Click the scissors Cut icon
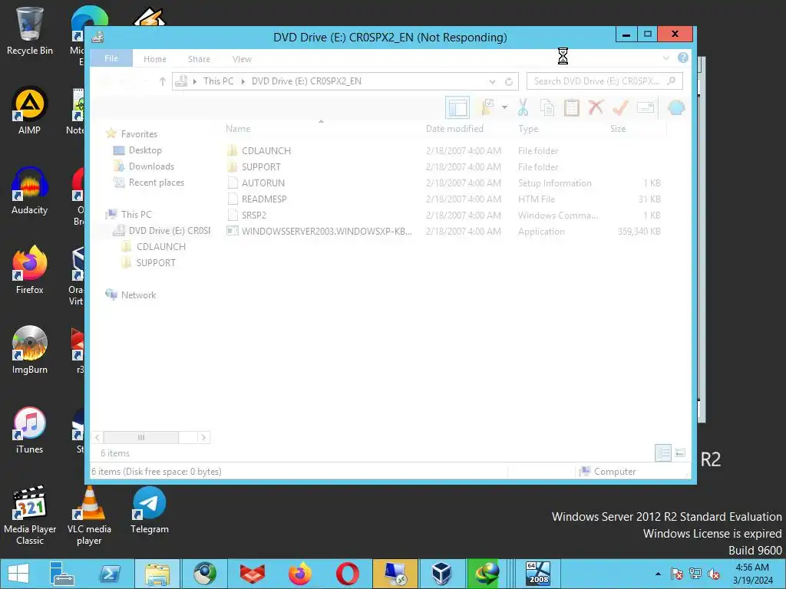Screen dimensions: 786x589 pos(523,107)
